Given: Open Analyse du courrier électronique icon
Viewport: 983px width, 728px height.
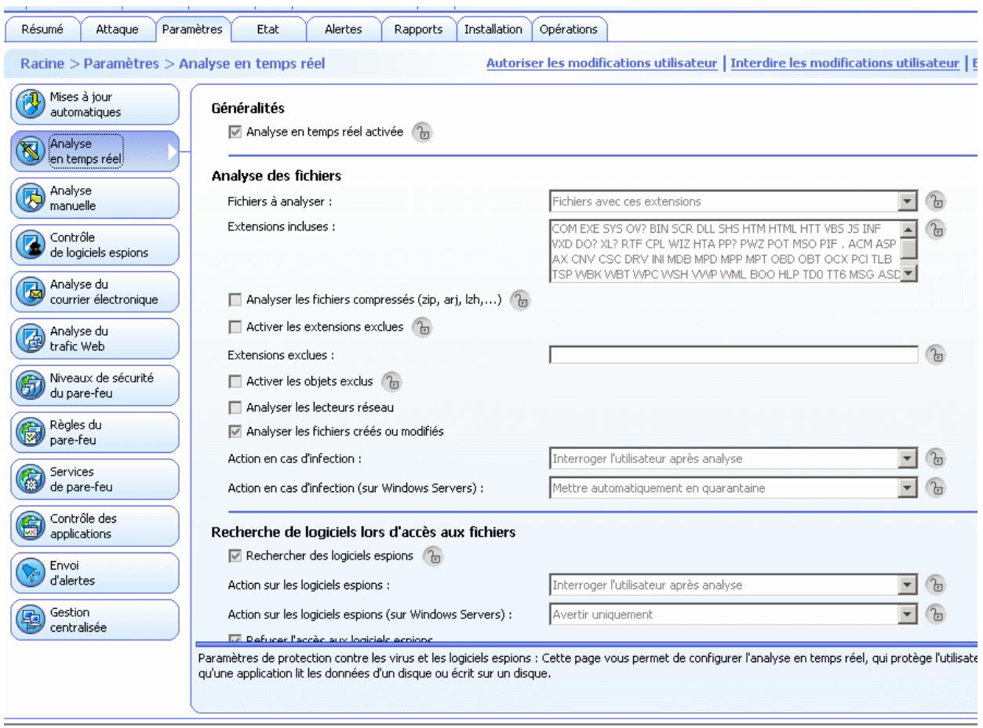Looking at the screenshot, I should pyautogui.click(x=31, y=293).
